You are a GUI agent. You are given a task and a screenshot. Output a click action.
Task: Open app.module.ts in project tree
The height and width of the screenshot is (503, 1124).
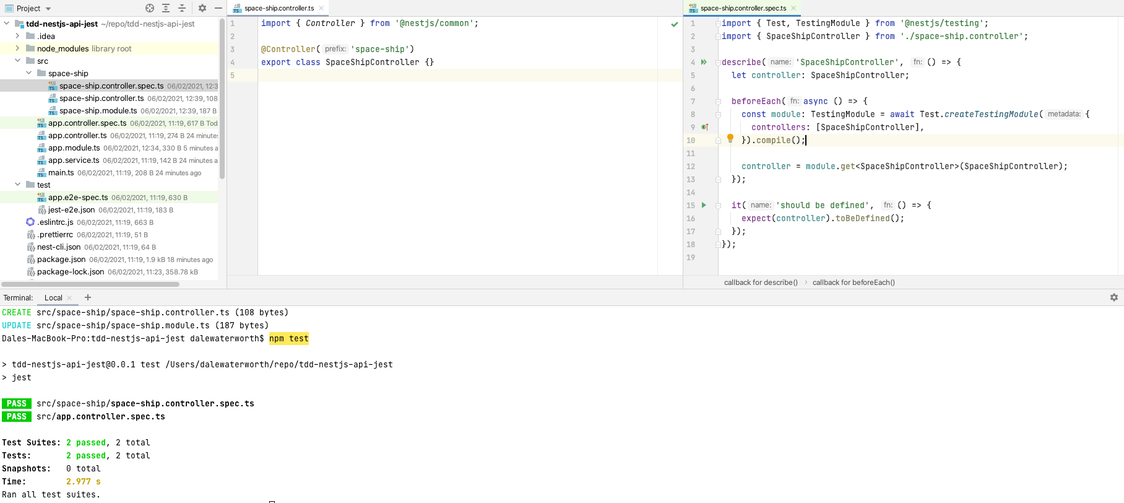click(x=74, y=148)
